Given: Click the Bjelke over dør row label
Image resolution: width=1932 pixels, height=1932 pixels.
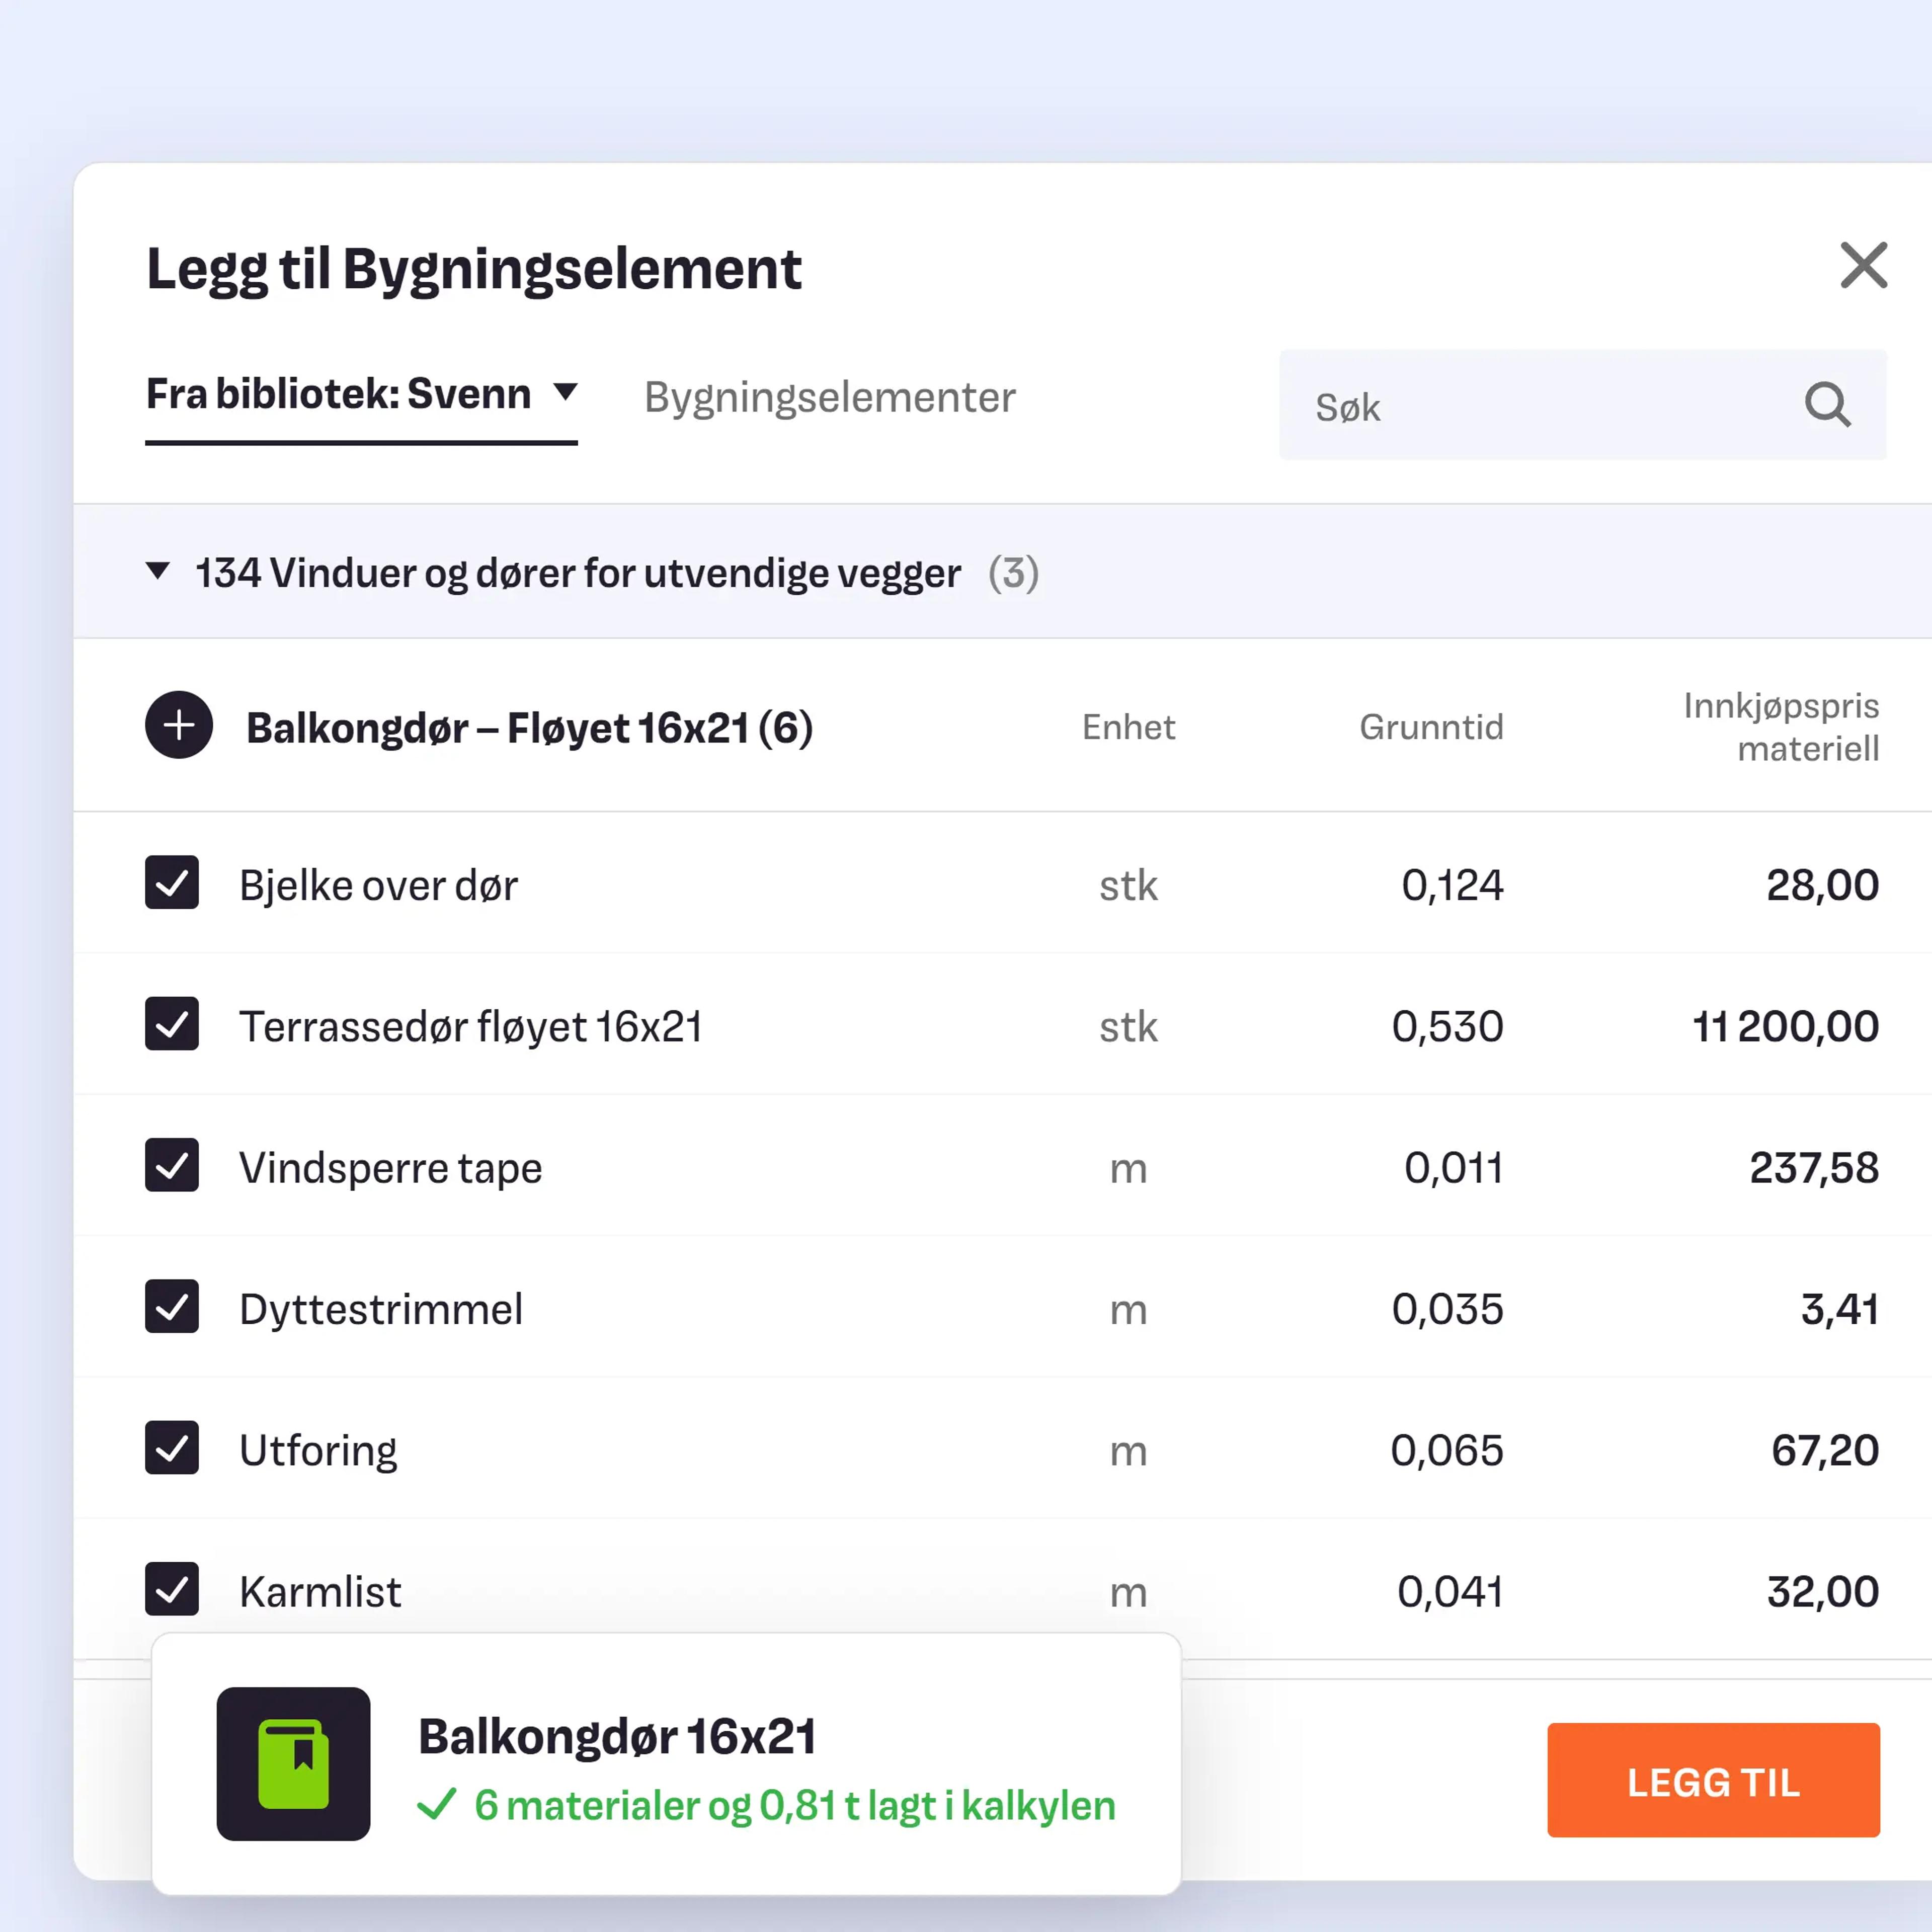Looking at the screenshot, I should [x=379, y=885].
